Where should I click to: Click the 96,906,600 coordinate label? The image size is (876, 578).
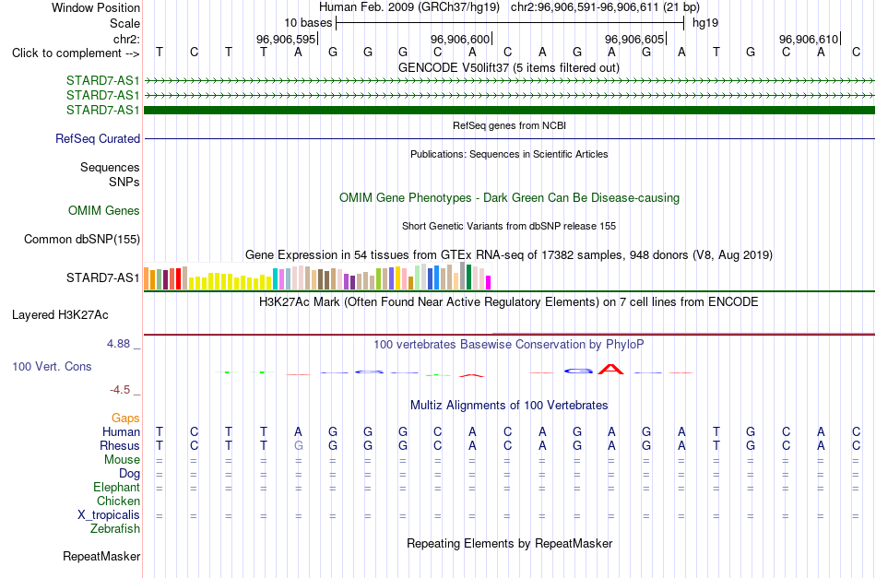(460, 39)
